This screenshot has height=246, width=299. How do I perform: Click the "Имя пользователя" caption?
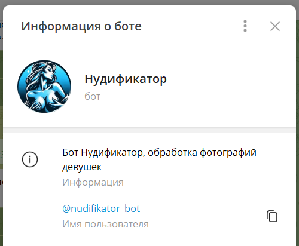(105, 224)
